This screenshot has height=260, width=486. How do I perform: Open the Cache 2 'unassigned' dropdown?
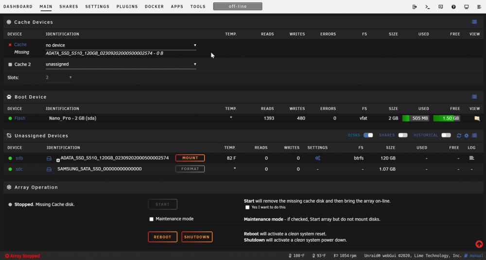click(x=121, y=64)
